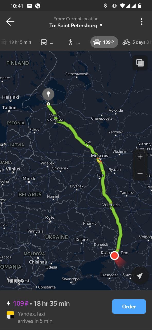
Task: Tap the From: Current location field
Action: tap(76, 19)
